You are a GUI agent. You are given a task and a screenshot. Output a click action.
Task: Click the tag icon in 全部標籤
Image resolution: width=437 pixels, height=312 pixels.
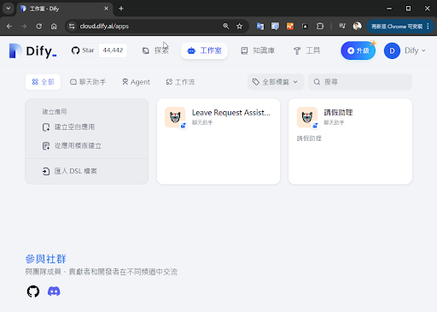tap(256, 82)
